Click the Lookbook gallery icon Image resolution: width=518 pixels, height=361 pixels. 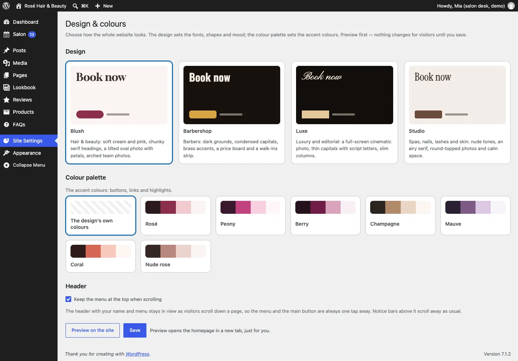pos(6,87)
